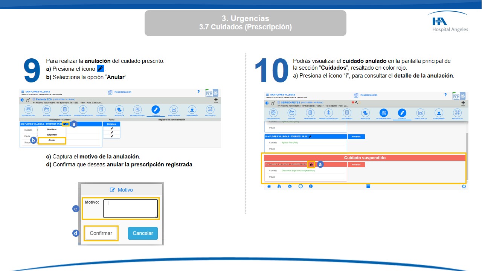
Task: Open hamburger menu in Paciente ECH screen
Action: [x=23, y=91]
